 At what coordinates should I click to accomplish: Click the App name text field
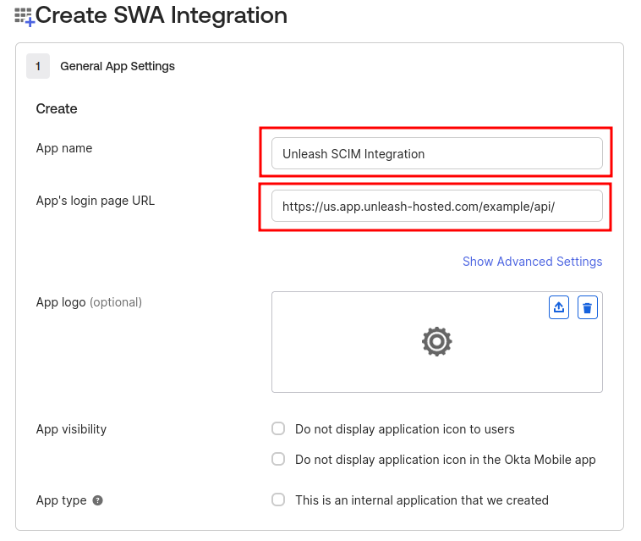436,154
